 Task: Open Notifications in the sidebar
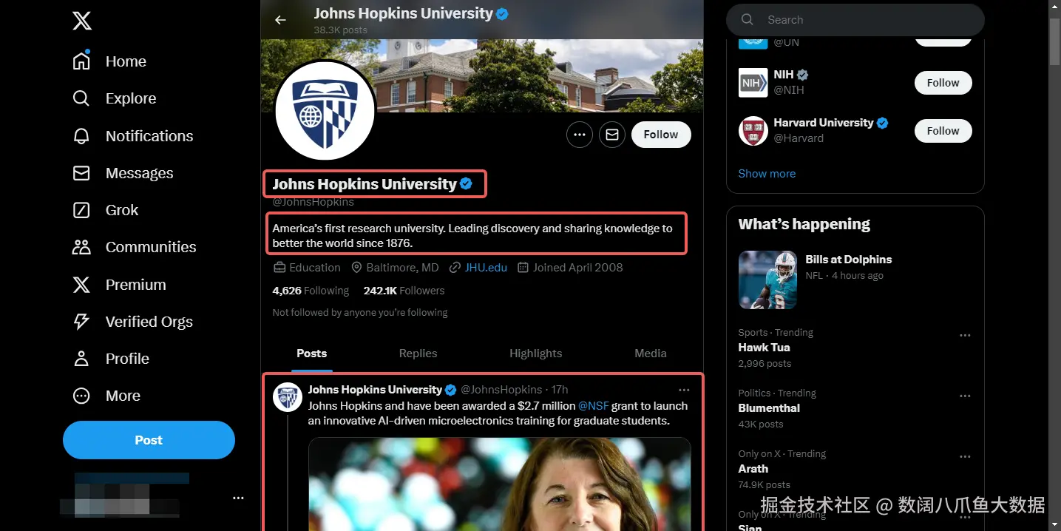tap(132, 136)
